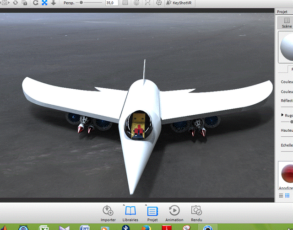293x230 pixels.
Task: Open Visual Studio from the taskbar
Action: pyautogui.click(x=64, y=228)
